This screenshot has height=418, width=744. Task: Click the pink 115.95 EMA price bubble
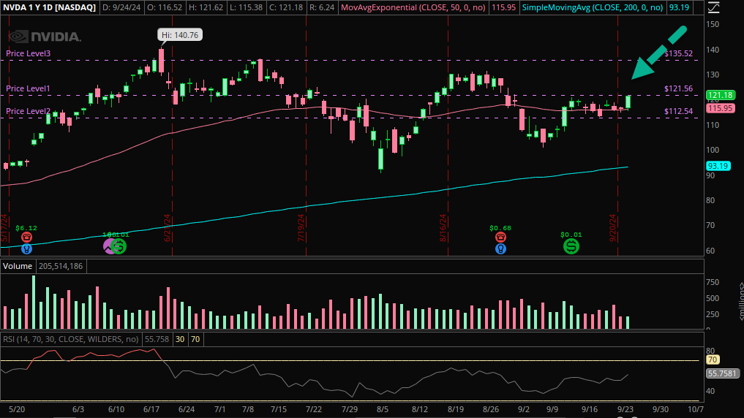[721, 108]
